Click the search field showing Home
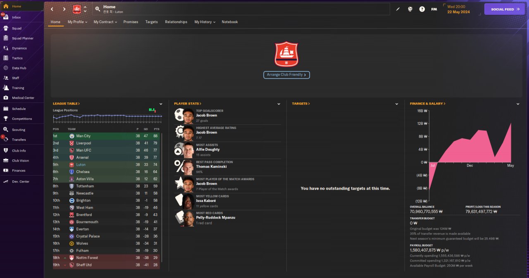Viewport: 529px width, 278px height. (x=241, y=9)
